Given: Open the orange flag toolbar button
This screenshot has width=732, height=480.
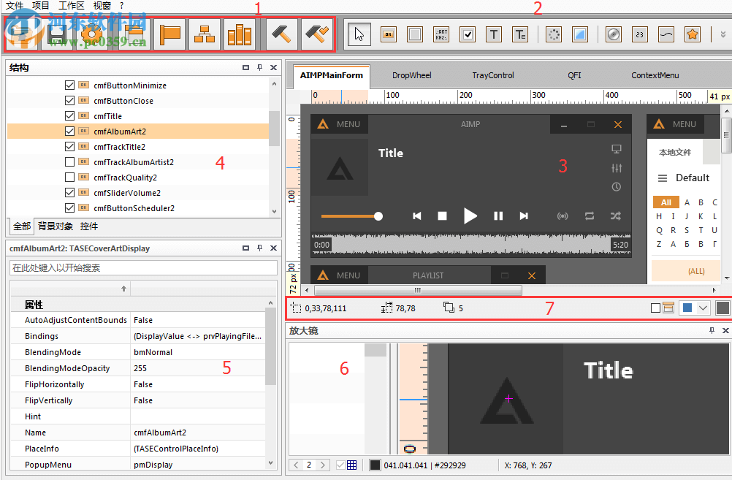Looking at the screenshot, I should pyautogui.click(x=169, y=34).
